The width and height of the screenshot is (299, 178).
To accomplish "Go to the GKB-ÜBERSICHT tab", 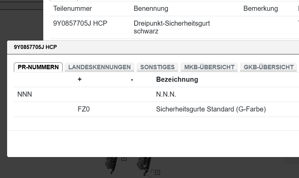I will click(269, 67).
